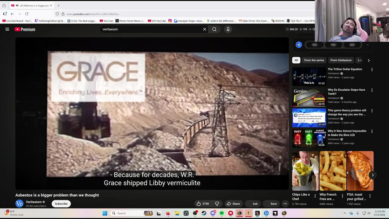Like the video with thumbs up

tap(203, 204)
